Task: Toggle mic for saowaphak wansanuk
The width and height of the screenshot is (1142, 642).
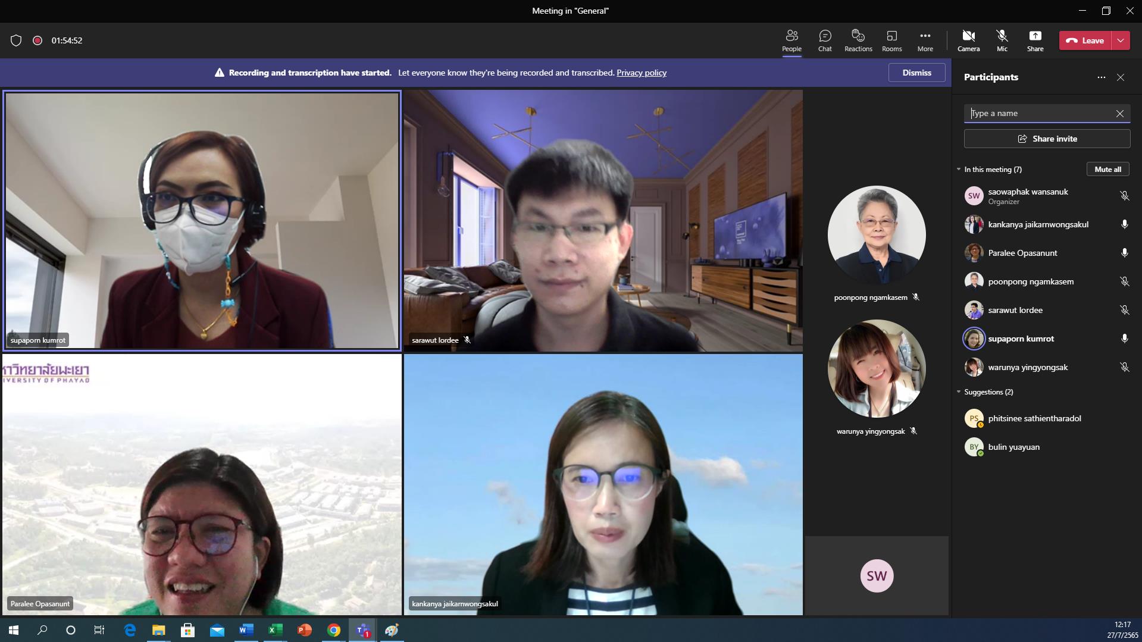Action: tap(1124, 196)
